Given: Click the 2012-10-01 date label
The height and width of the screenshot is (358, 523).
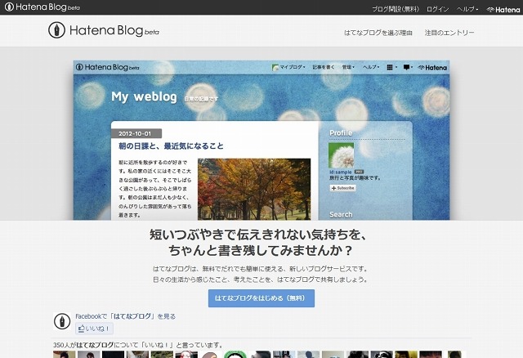Looking at the screenshot, I should 136,133.
